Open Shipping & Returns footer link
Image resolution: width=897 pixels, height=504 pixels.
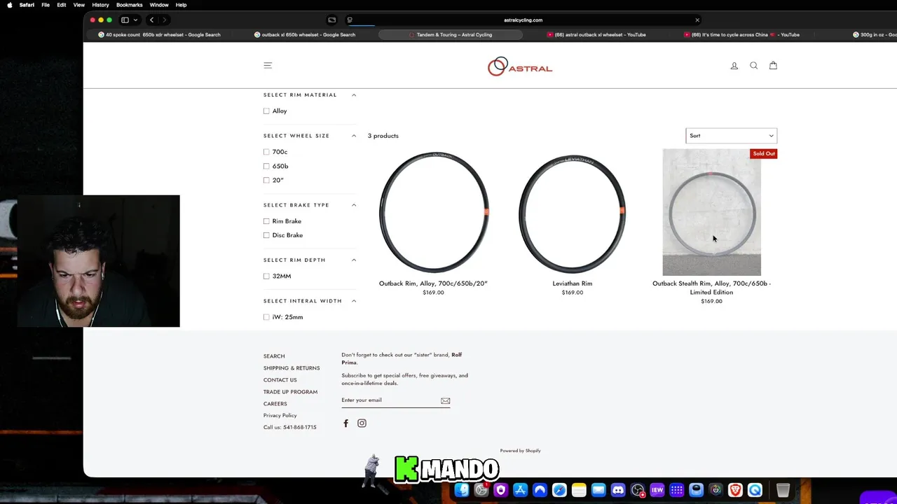coord(292,368)
